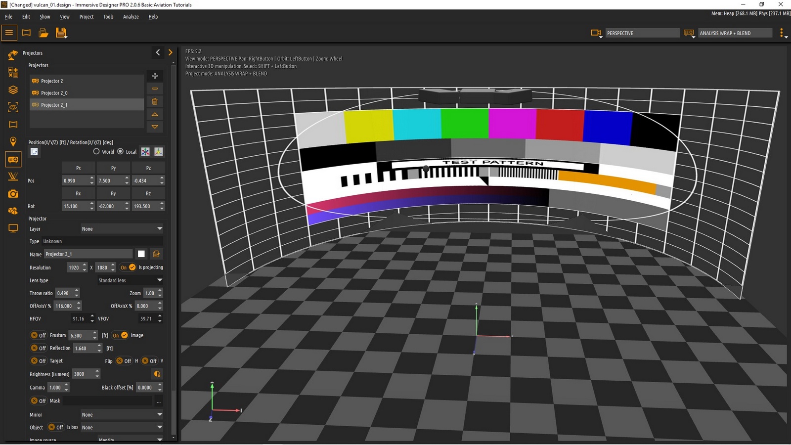Screen dimensions: 791x445
Task: Open the lamp lighting sidebar section
Action: [13, 55]
